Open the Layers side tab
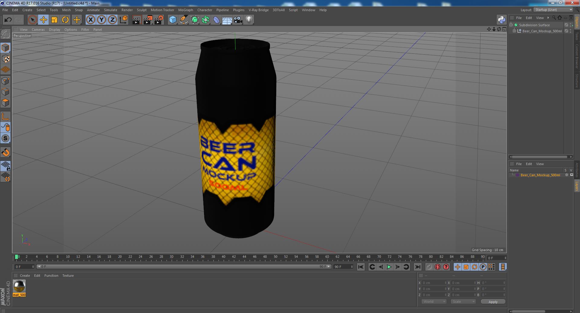 tap(577, 186)
